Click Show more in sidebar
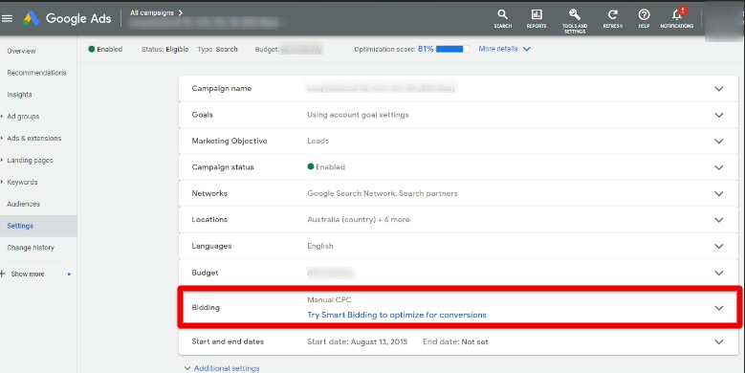Image resolution: width=745 pixels, height=373 pixels. (x=28, y=274)
